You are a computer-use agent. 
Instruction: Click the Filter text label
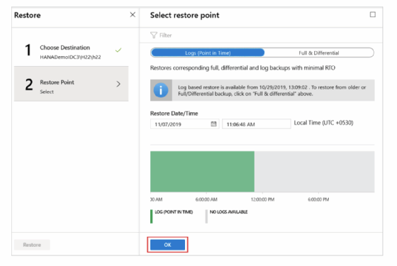pos(166,35)
